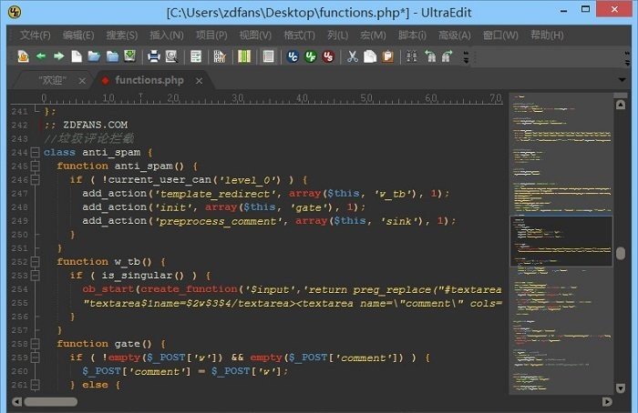Image resolution: width=638 pixels, height=413 pixels.
Task: Click the save file toolbar icon
Action: pyautogui.click(x=129, y=56)
